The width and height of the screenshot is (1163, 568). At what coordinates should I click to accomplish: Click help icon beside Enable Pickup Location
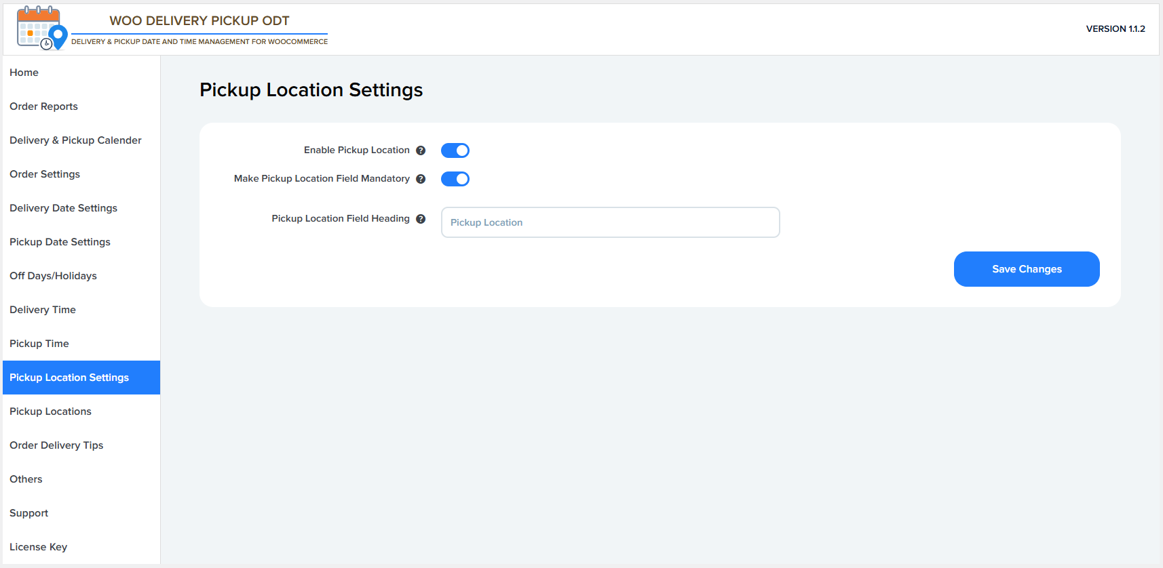click(421, 150)
